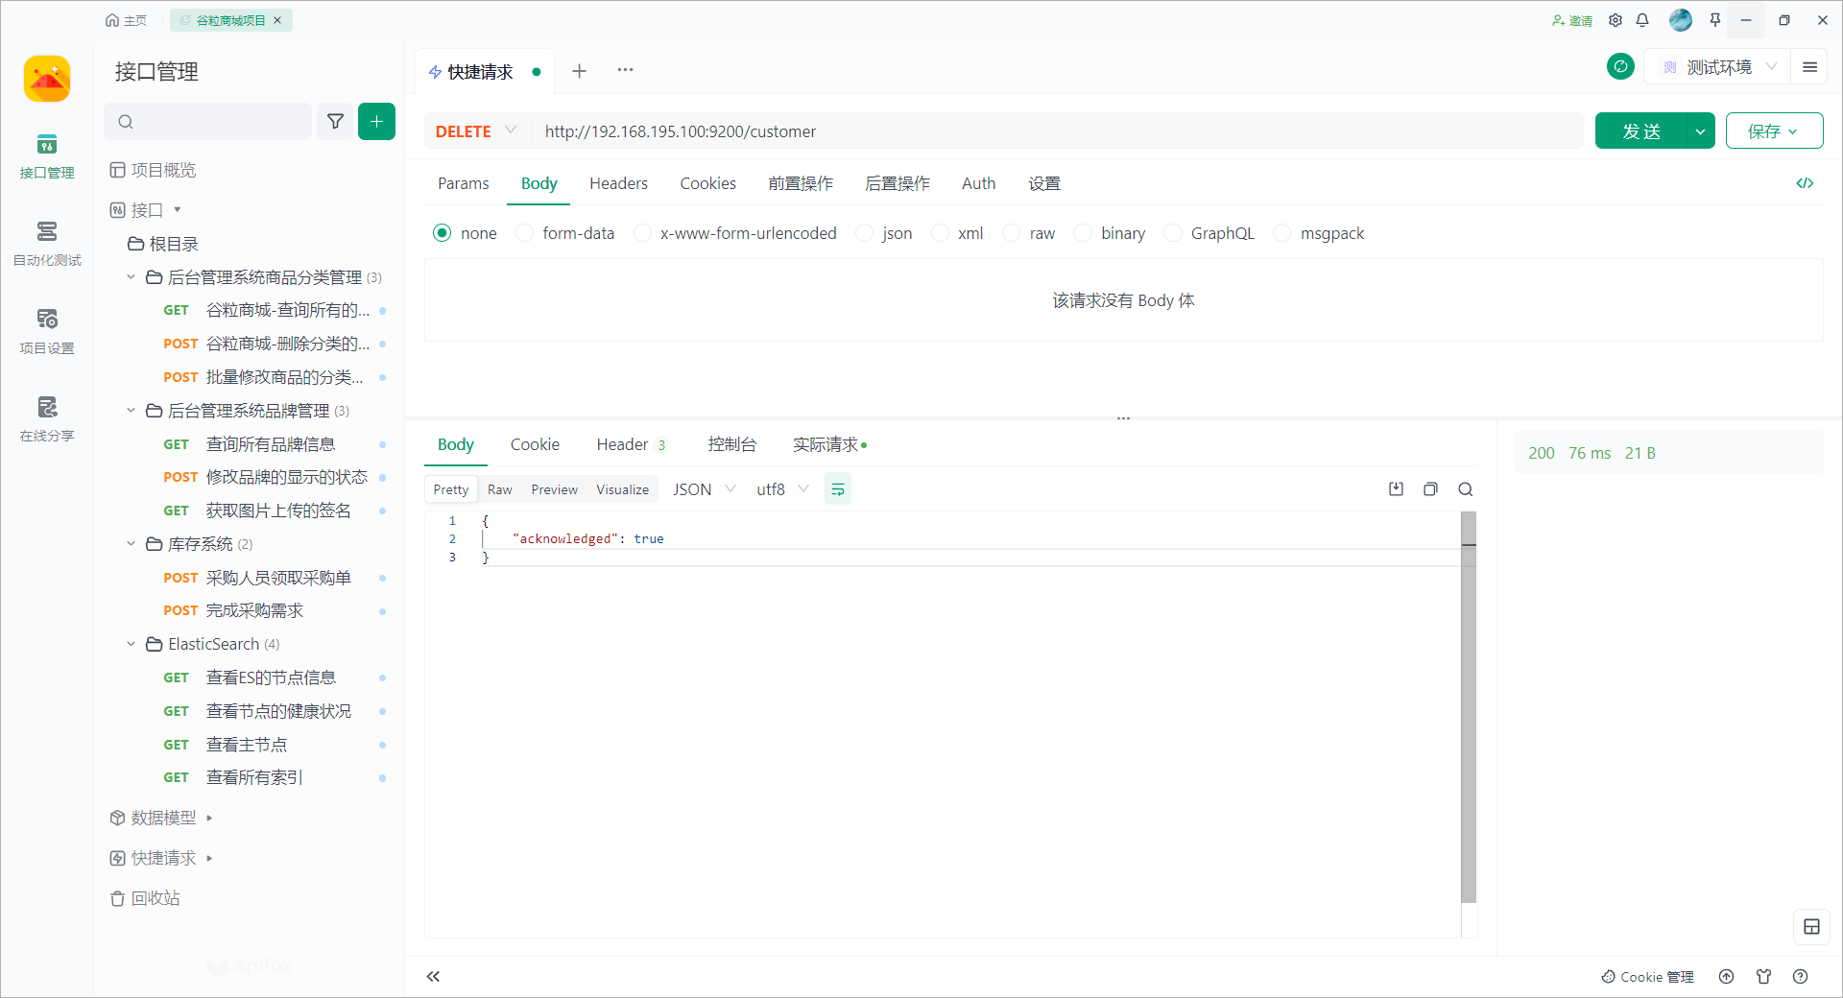1843x998 pixels.
Task: Toggle word wrap in response viewer
Action: (837, 489)
